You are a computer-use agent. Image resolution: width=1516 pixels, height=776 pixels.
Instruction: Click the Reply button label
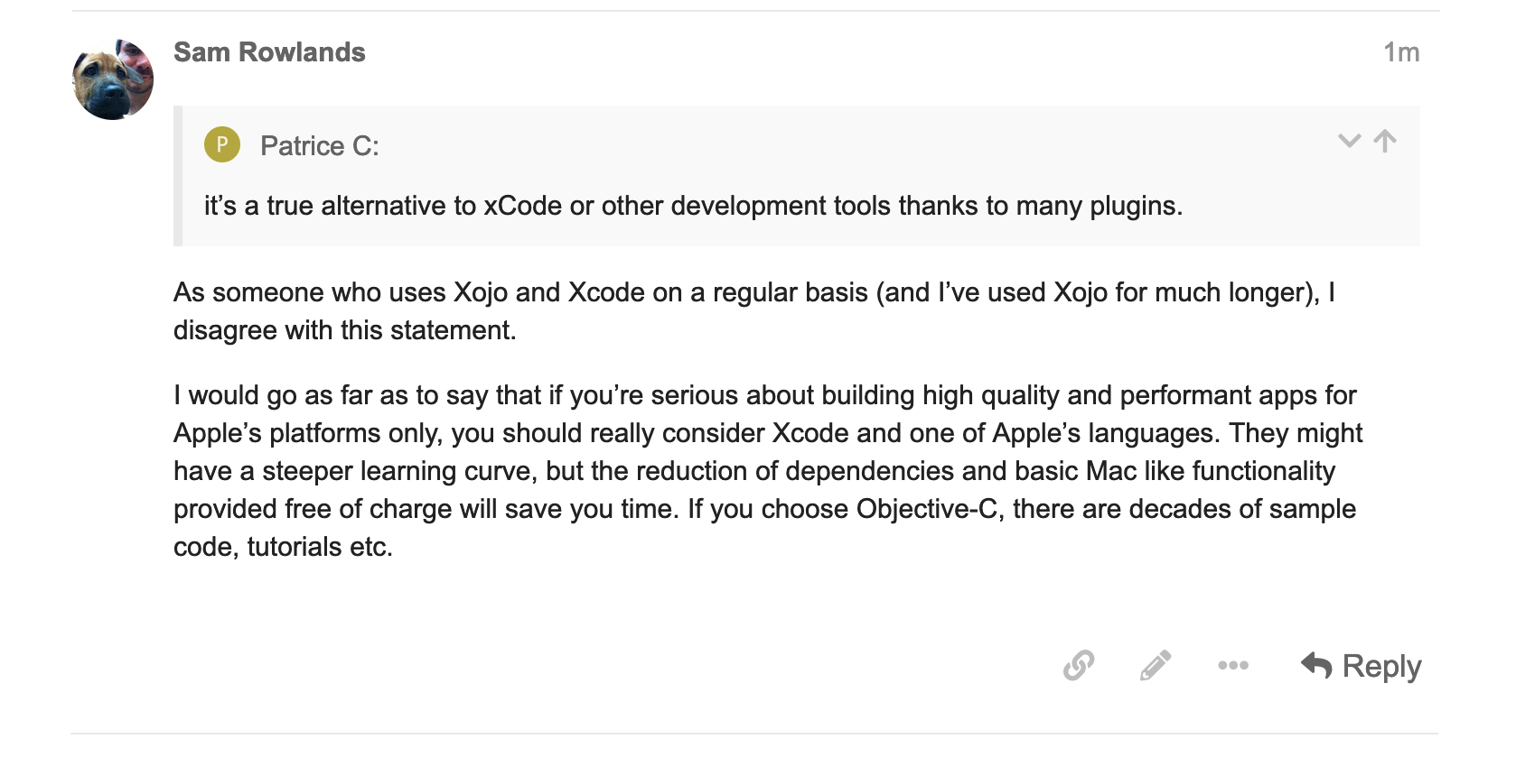click(1381, 666)
